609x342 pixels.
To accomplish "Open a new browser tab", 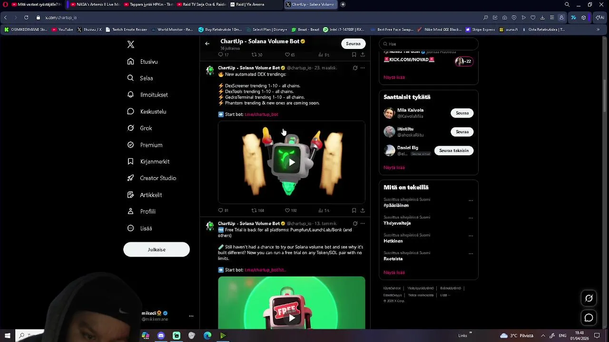I will pyautogui.click(x=343, y=4).
